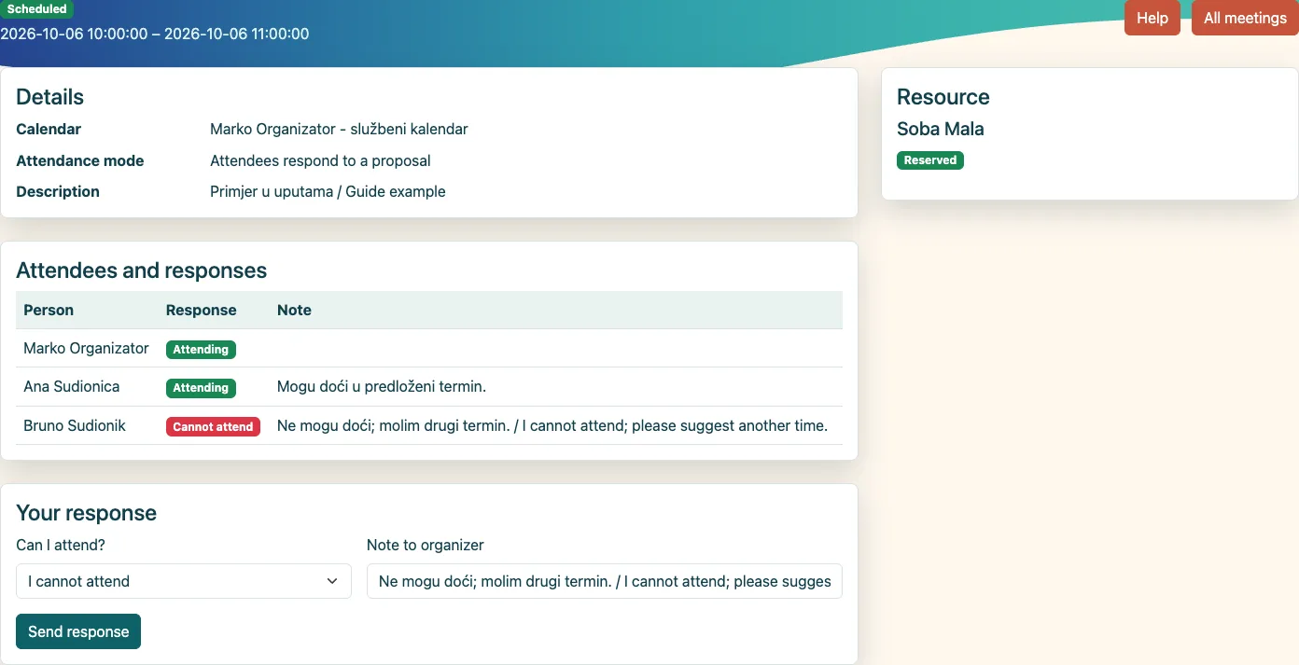Go to All meetings
Screen dimensions: 1299x665
(1245, 18)
